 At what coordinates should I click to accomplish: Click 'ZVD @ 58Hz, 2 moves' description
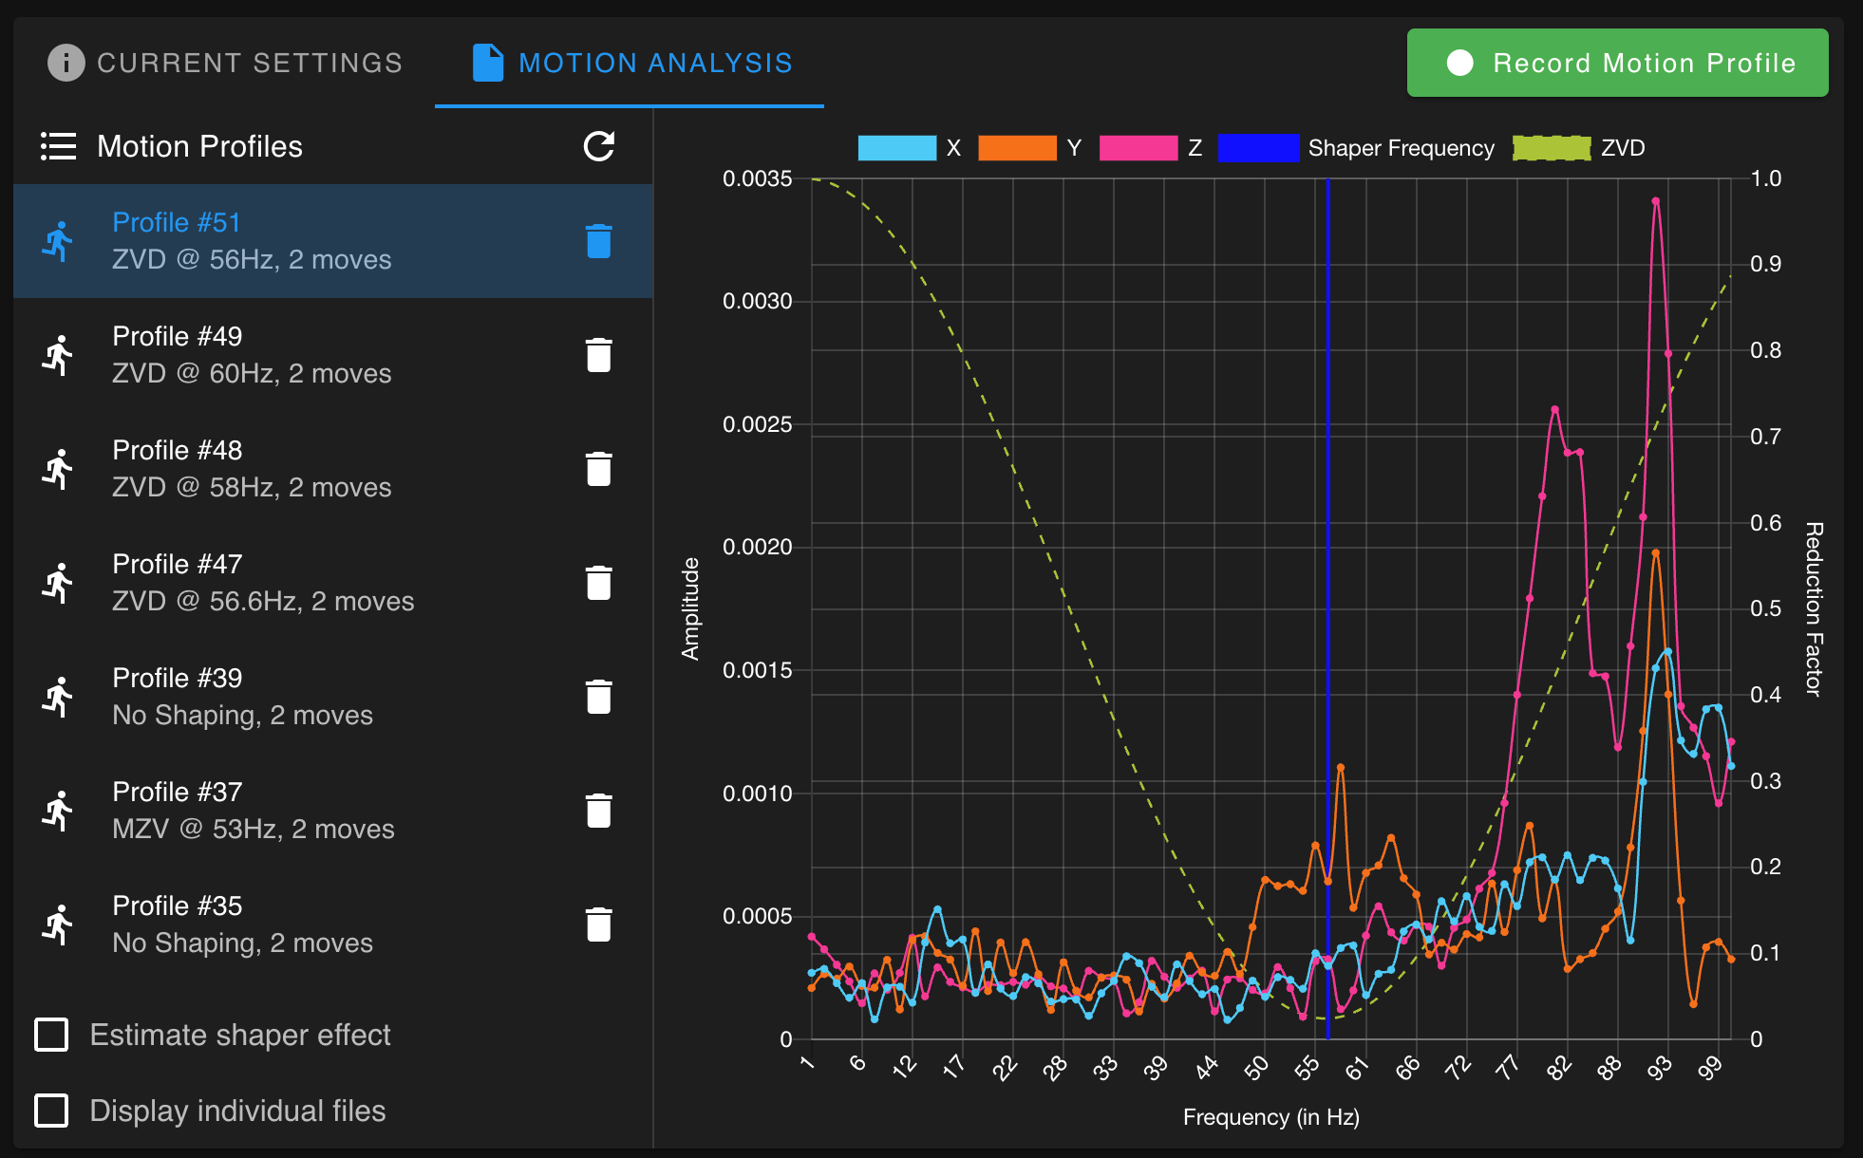tap(252, 487)
